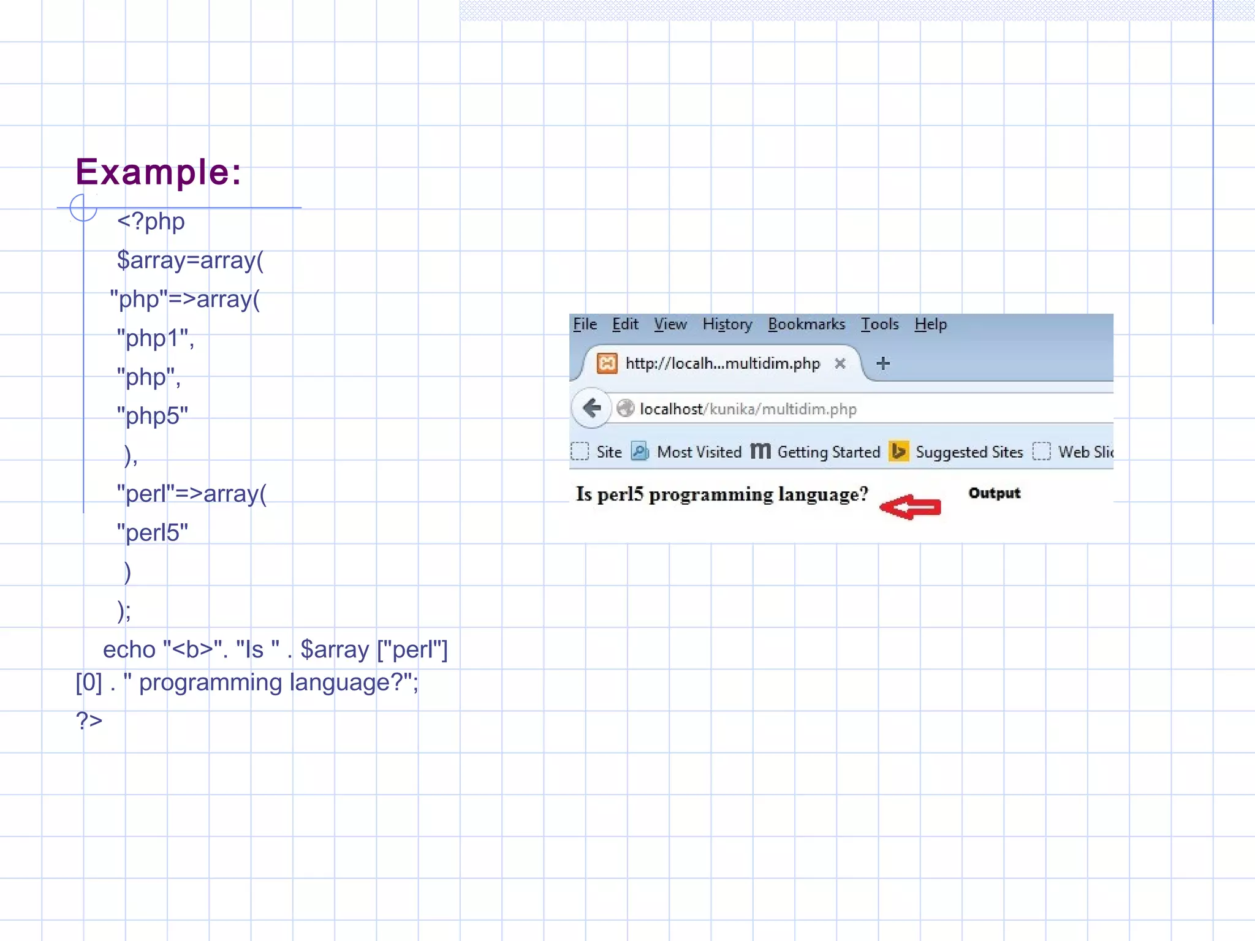Click the '"perl5"' code line
The image size is (1255, 941).
[x=153, y=533]
